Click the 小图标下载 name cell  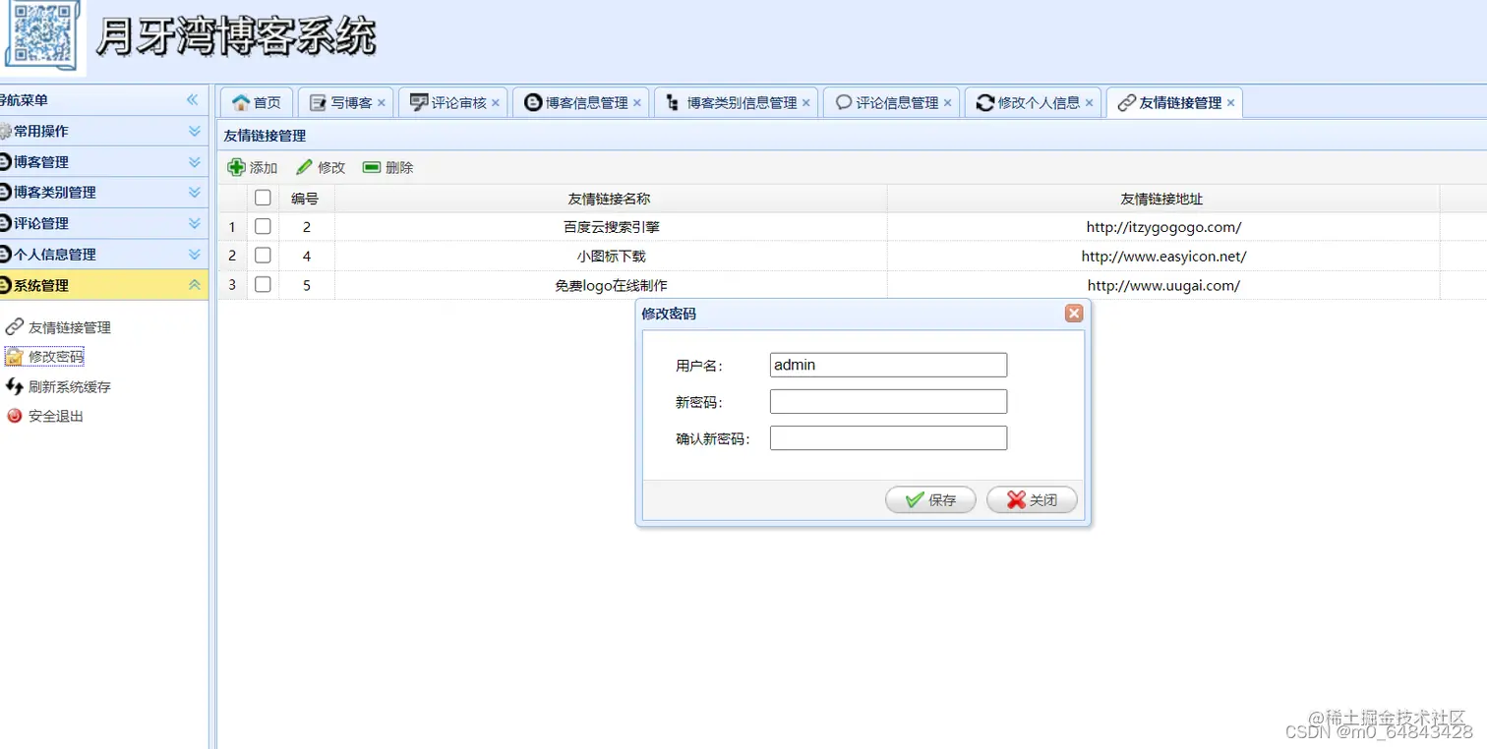(611, 256)
